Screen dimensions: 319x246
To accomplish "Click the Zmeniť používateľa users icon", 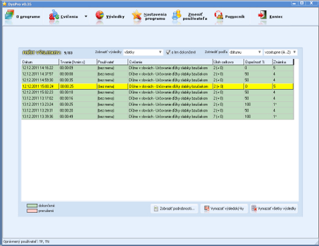I will 177,15.
